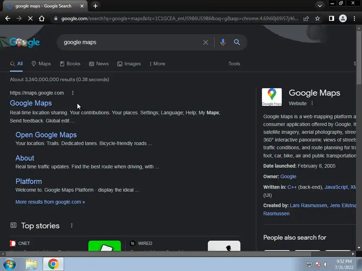Switch to the Maps results tab
The width and height of the screenshot is (362, 271).
(41, 64)
